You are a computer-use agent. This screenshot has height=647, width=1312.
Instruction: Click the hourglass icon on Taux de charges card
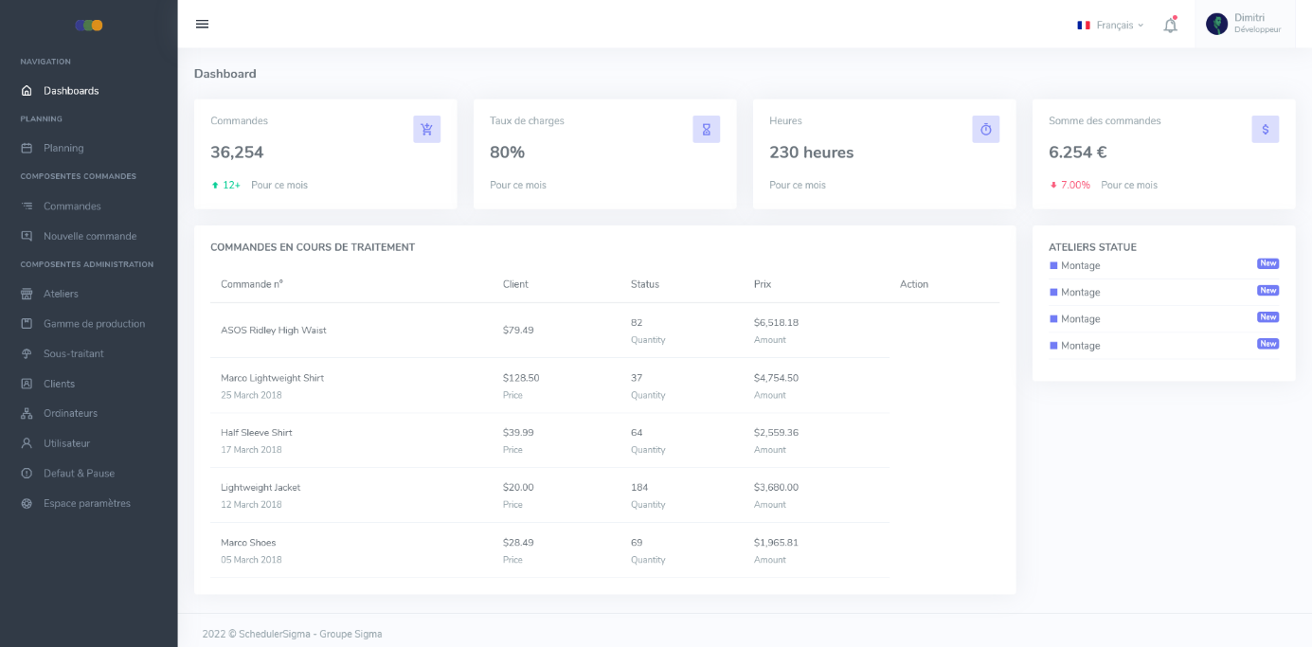[x=707, y=129]
